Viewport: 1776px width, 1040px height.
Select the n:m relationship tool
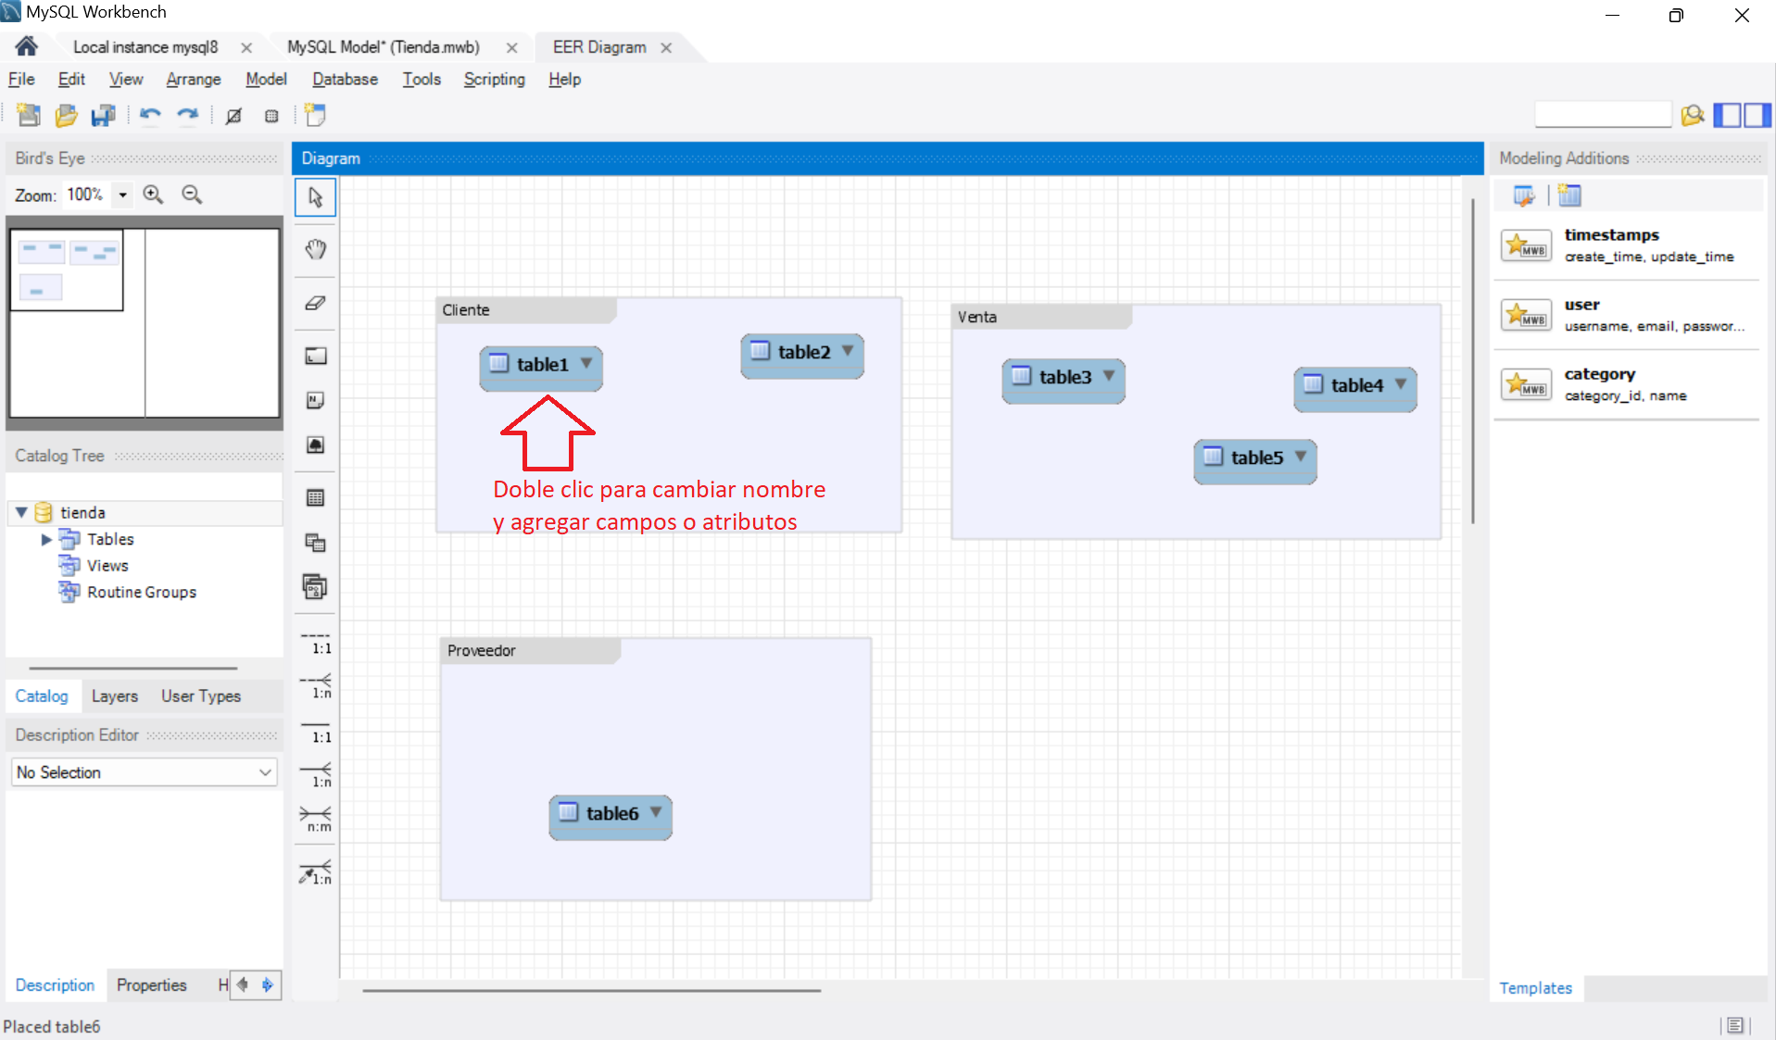pos(315,820)
